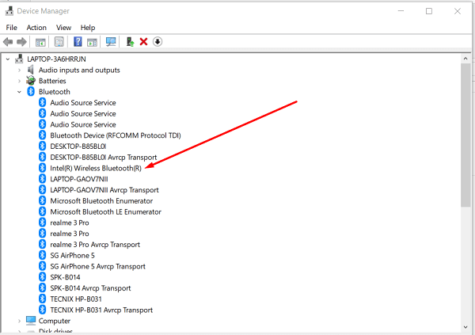
Task: Click Bluetooth icon beside Bluetooth Device (RFCOMM Protocol TDI)
Action: tap(43, 135)
